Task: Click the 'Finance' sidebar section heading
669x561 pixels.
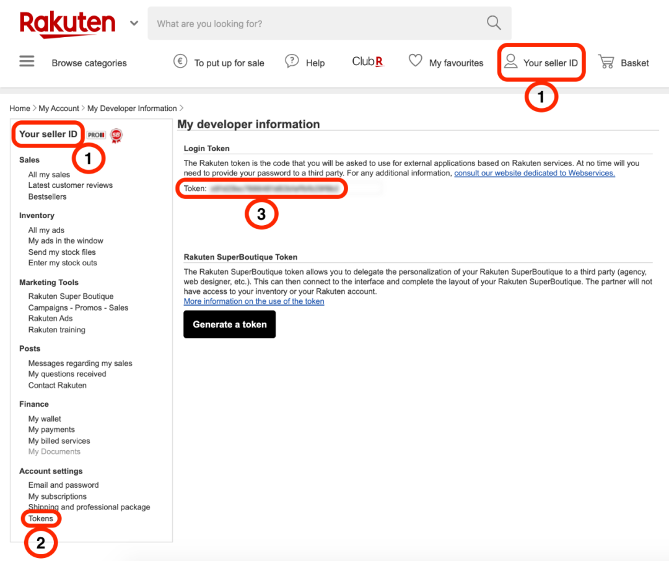Action: tap(33, 404)
